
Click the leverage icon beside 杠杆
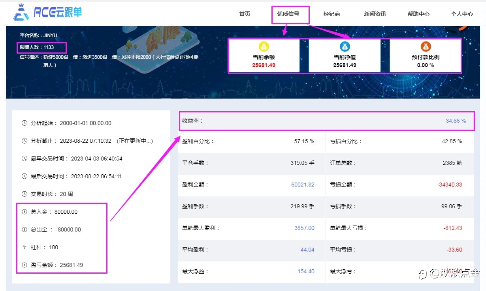point(24,247)
